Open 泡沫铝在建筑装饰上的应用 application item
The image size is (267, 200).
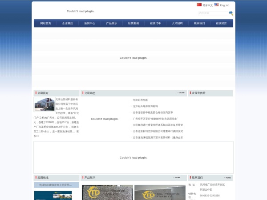tap(56, 185)
